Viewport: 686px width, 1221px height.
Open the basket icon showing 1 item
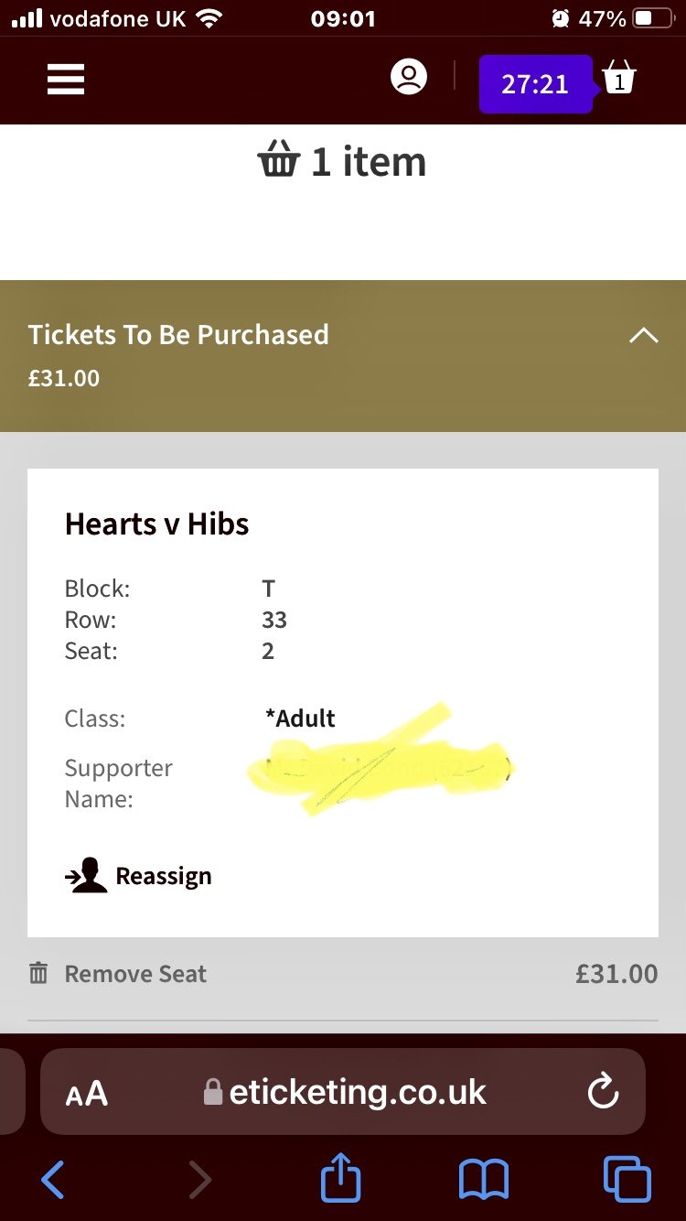click(x=621, y=80)
